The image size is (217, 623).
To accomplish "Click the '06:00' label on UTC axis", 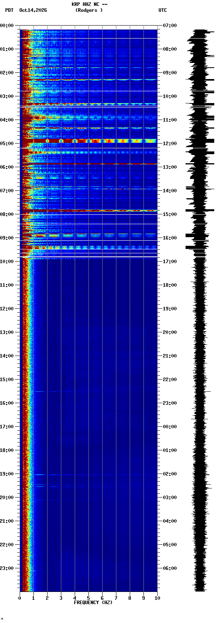I will pos(170,568).
